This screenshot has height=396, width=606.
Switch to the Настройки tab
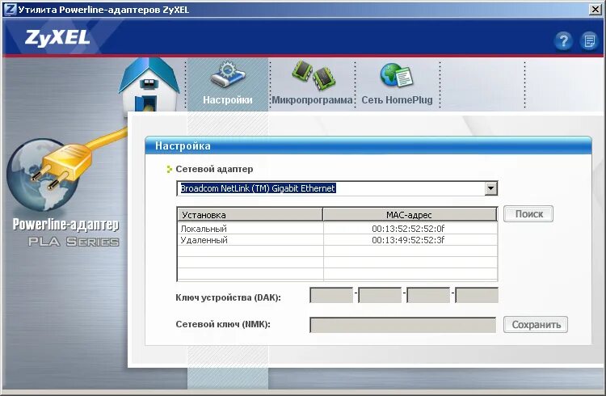pos(228,85)
